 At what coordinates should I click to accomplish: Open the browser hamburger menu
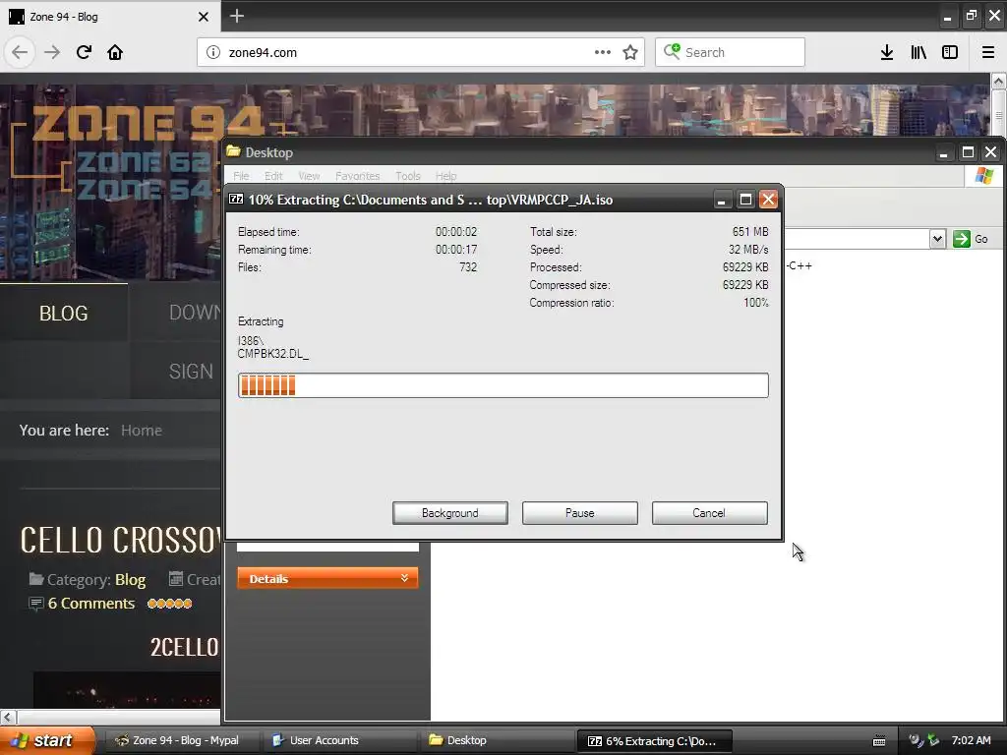[988, 53]
